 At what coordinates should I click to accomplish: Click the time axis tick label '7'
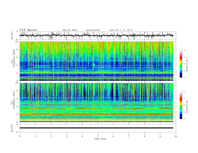(x=129, y=136)
